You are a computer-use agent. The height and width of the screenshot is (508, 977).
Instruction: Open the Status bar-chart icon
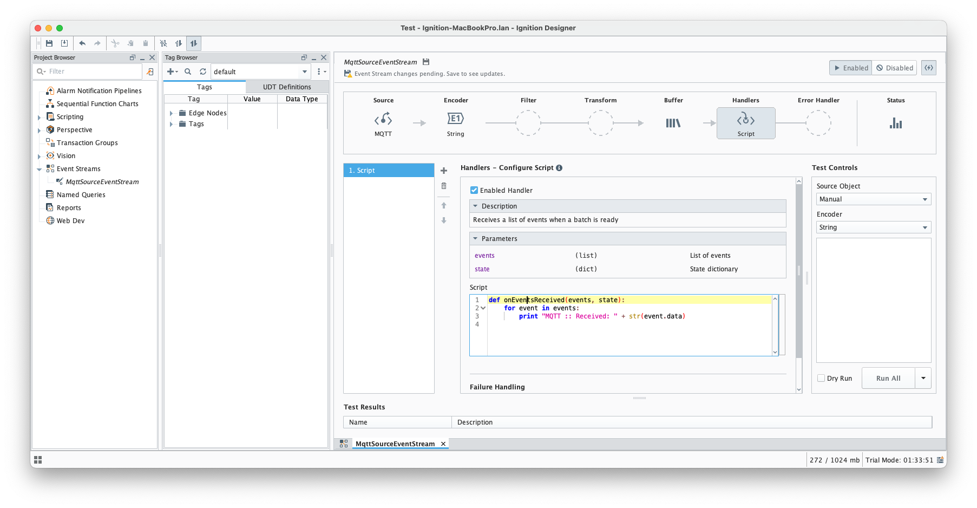[896, 123]
